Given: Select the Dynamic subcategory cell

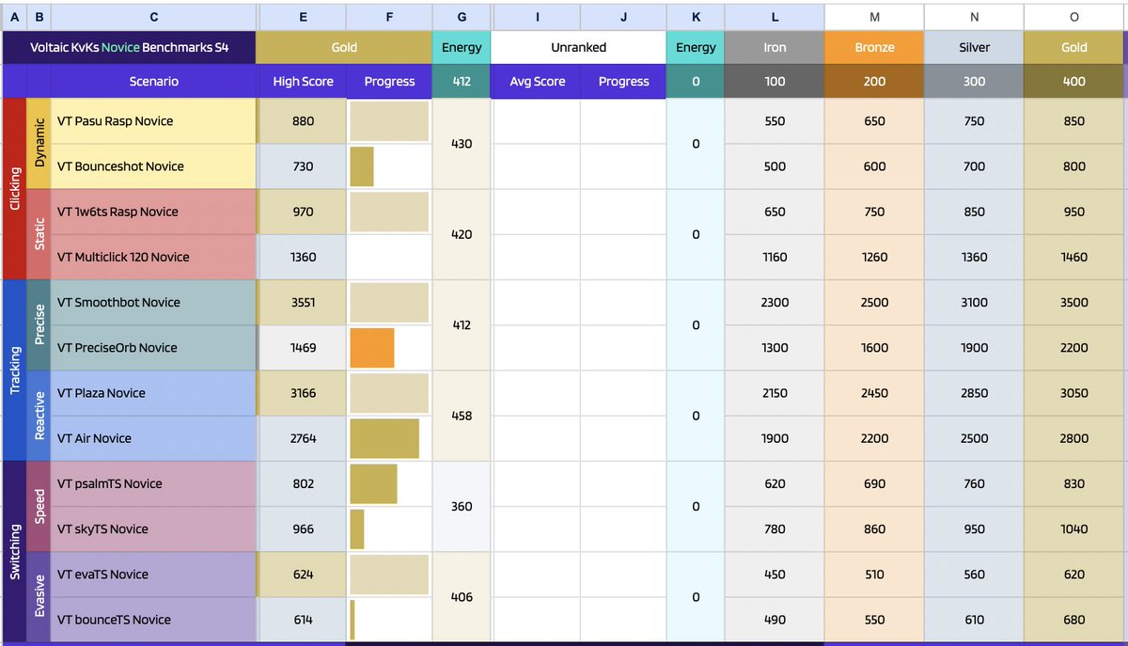Looking at the screenshot, I should click(39, 144).
